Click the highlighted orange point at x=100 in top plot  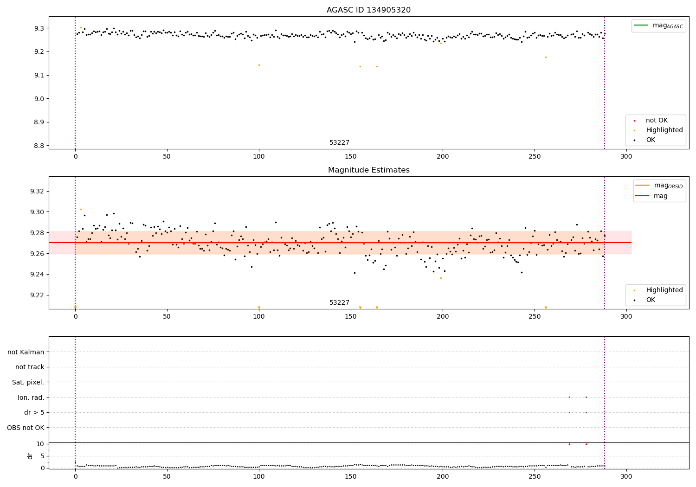259,65
